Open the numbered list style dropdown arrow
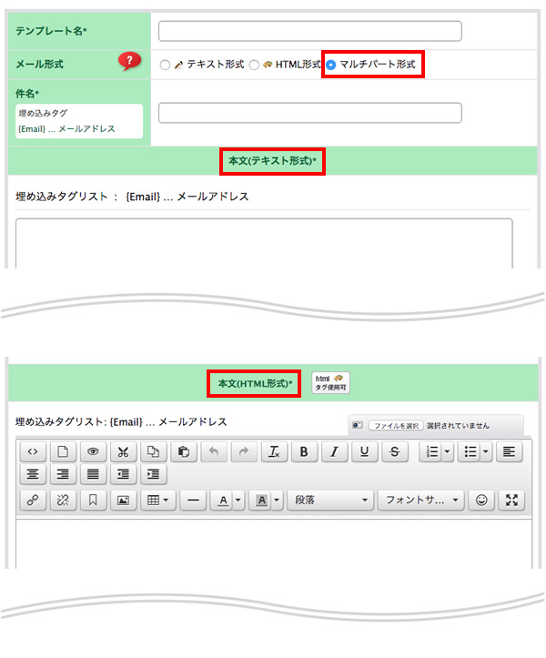 448,451
